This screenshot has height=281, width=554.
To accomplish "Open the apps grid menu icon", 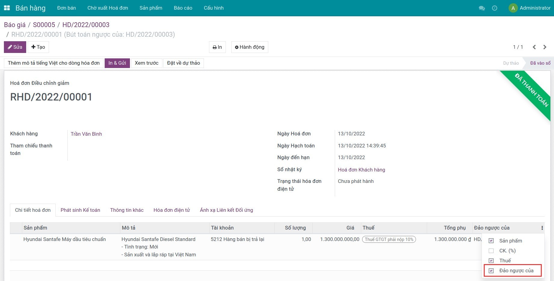I will point(7,8).
